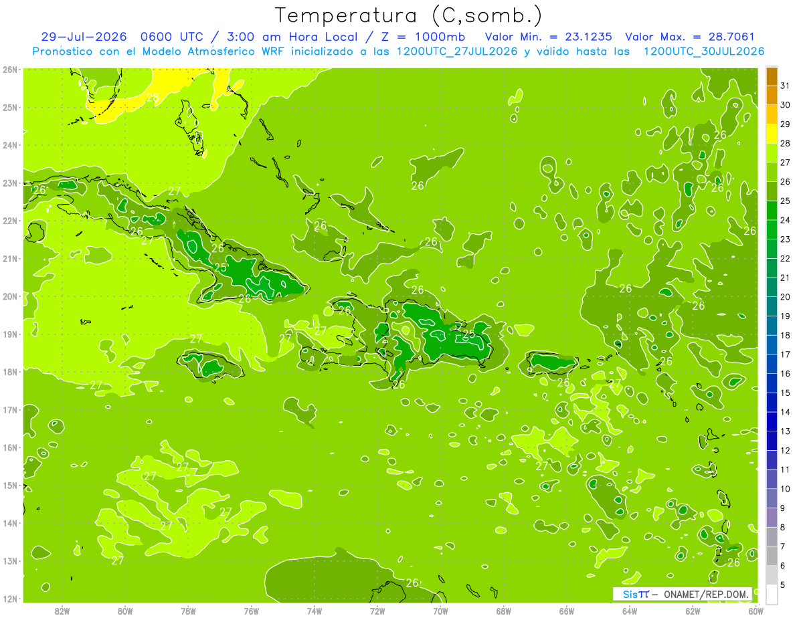
Task: Click the '16N' latitude axis label
Action: (10, 447)
